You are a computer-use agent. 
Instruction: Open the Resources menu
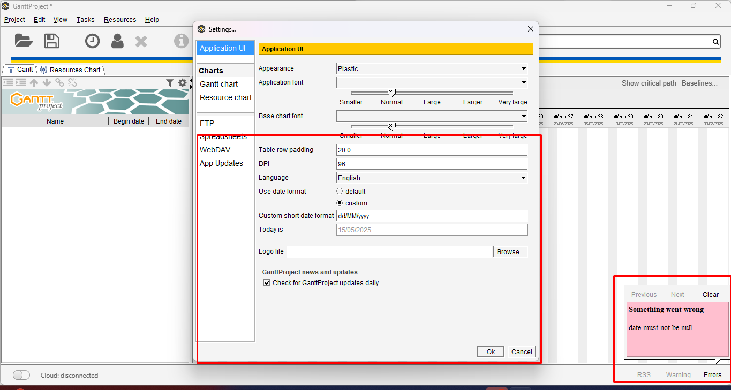click(x=120, y=19)
